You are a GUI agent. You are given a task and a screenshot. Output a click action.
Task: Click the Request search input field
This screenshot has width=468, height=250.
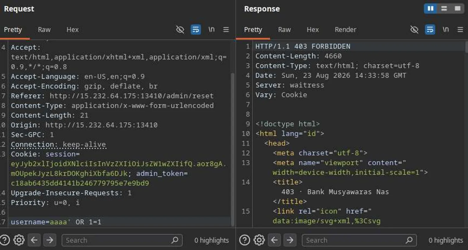point(122,240)
